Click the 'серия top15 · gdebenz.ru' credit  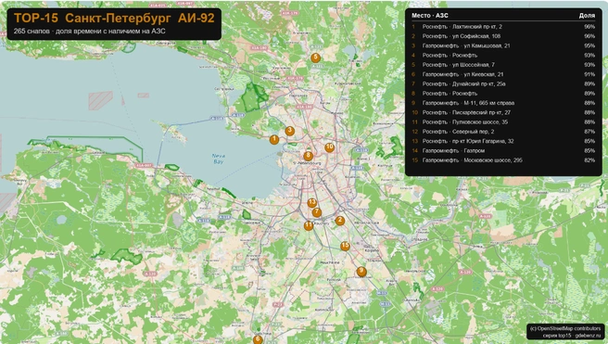572,336
